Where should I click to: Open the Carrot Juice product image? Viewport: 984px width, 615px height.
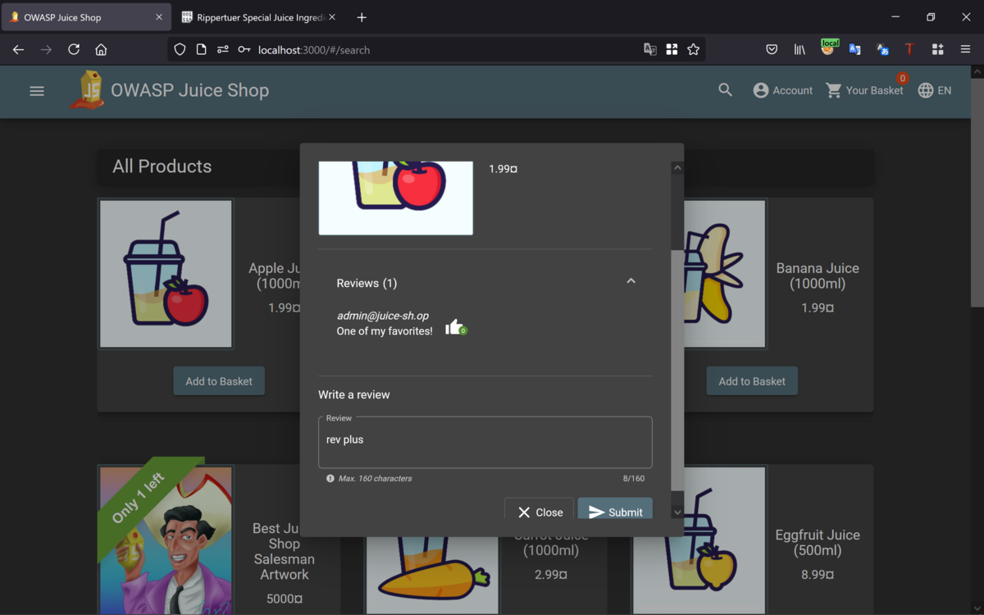tap(432, 576)
